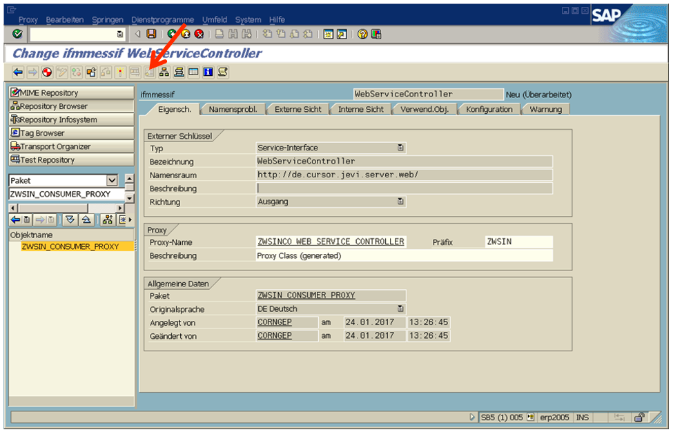The height and width of the screenshot is (432, 673).
Task: Open the Typ Service-Interface dropdown
Action: click(x=400, y=148)
